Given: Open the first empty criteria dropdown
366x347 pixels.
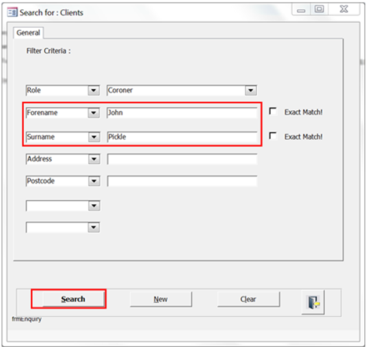Looking at the screenshot, I should click(x=94, y=205).
